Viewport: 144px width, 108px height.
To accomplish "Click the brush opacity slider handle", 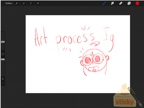I will click(3, 59).
